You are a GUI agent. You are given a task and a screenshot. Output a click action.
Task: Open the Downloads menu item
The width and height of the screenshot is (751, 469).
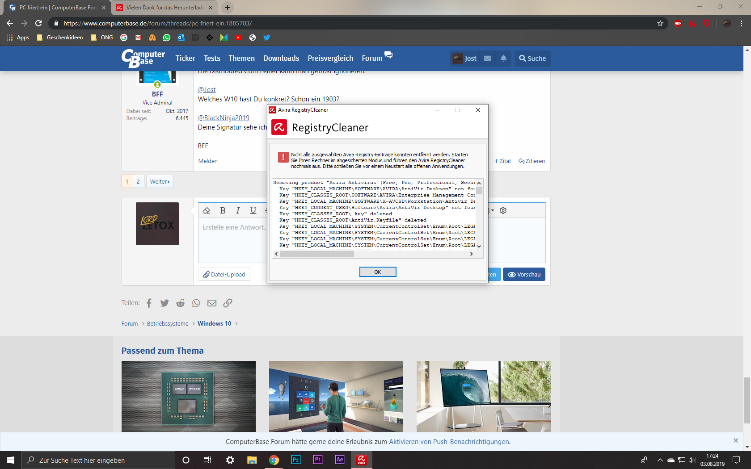[x=281, y=58]
